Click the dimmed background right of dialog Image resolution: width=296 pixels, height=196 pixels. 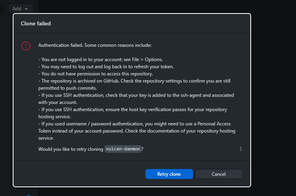tap(274, 99)
